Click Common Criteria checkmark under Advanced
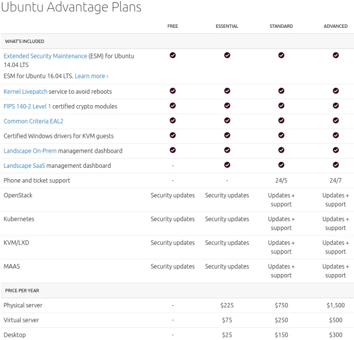The width and height of the screenshot is (354, 340). click(335, 120)
